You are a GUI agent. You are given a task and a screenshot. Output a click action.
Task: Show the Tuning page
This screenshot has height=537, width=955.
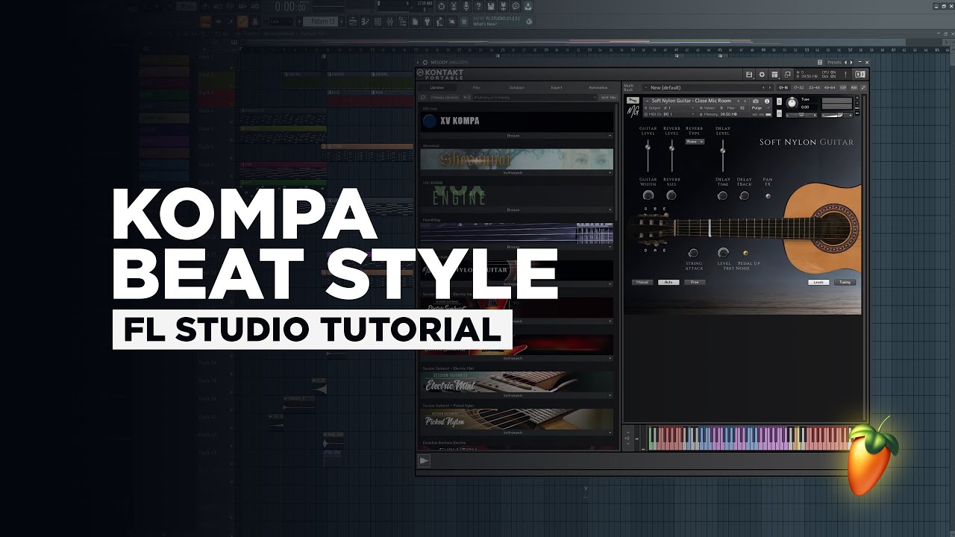coord(845,282)
